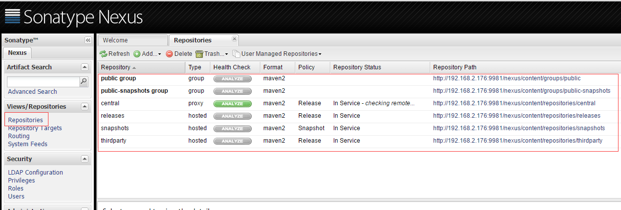
Task: Select the public-snapshots group row
Action: pyautogui.click(x=358, y=91)
